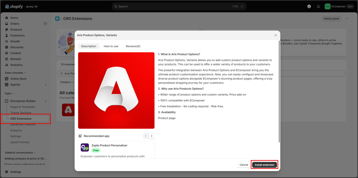Click the Markets globe icon
The height and width of the screenshot is (178, 358).
tap(6, 59)
